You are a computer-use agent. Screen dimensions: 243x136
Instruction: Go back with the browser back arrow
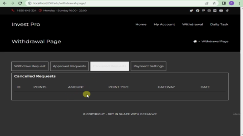pos(5,3)
